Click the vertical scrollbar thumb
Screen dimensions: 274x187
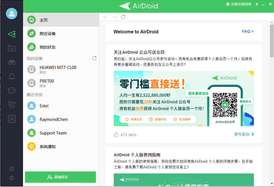pyautogui.click(x=272, y=41)
